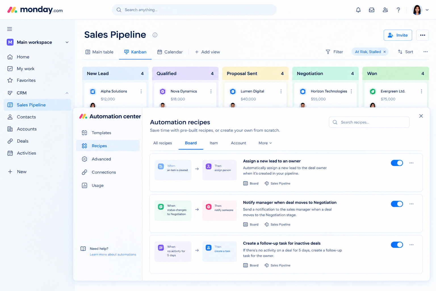The width and height of the screenshot is (436, 291).
Task: Open Learn more about automations link
Action: (113, 255)
